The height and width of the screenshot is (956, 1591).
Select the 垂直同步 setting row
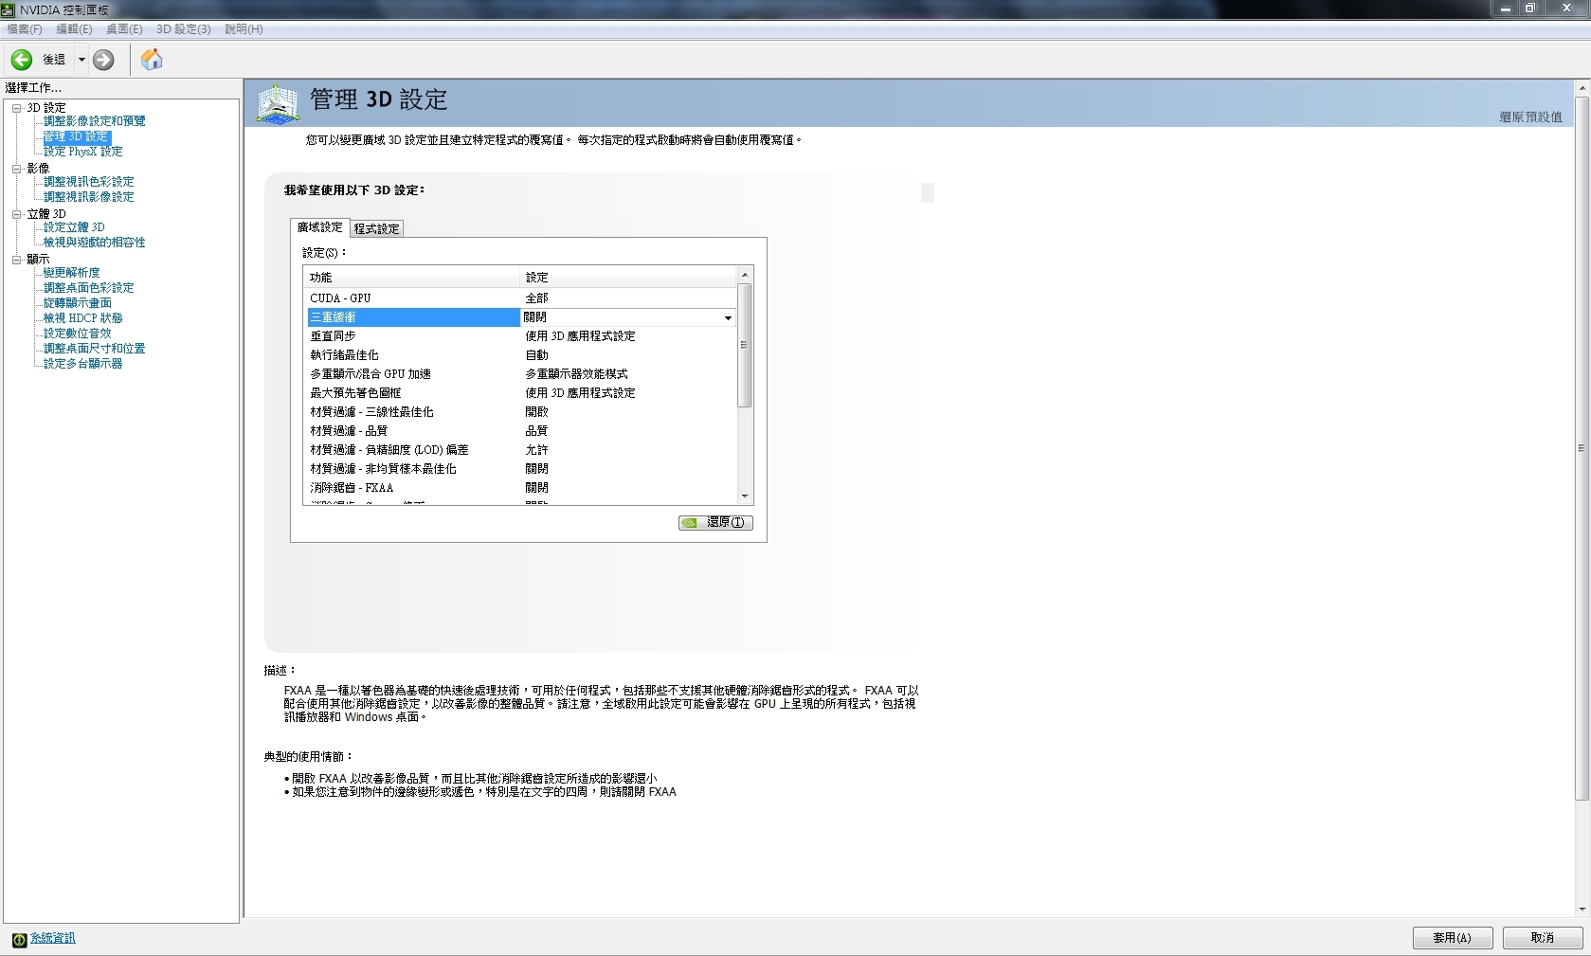[521, 336]
